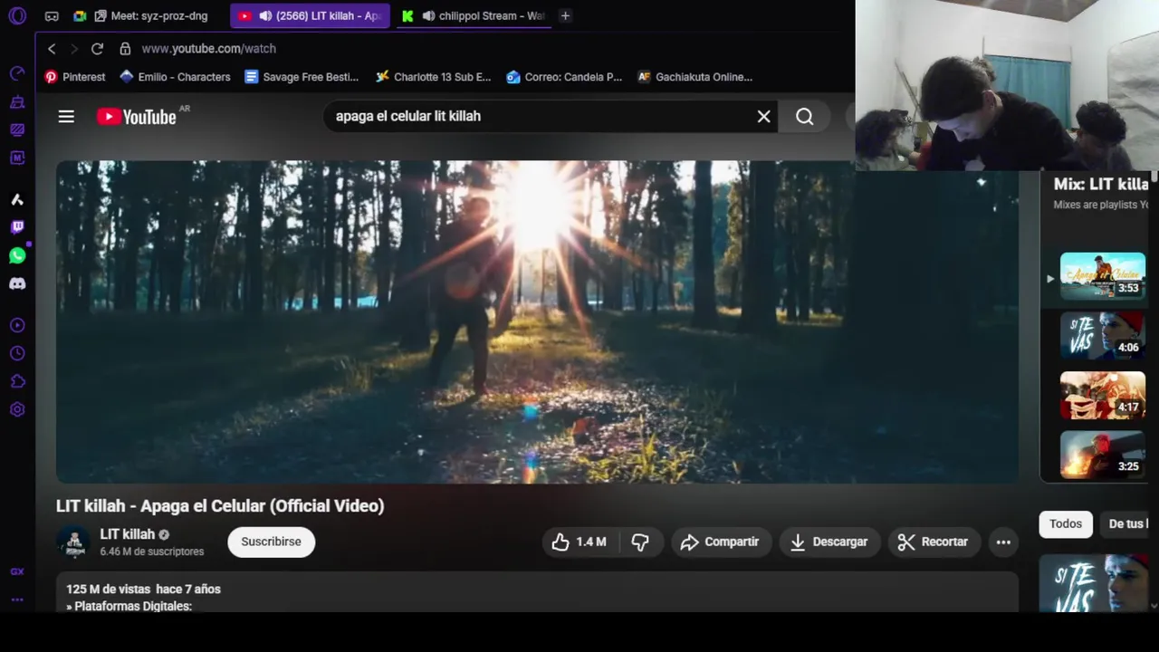Open Extensions cube icon in sidebar

(x=17, y=381)
